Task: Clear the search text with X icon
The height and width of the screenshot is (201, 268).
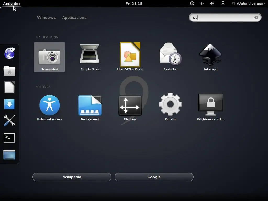Action: [256, 18]
